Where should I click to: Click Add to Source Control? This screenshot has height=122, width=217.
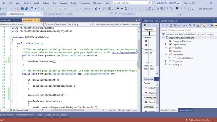199,120
